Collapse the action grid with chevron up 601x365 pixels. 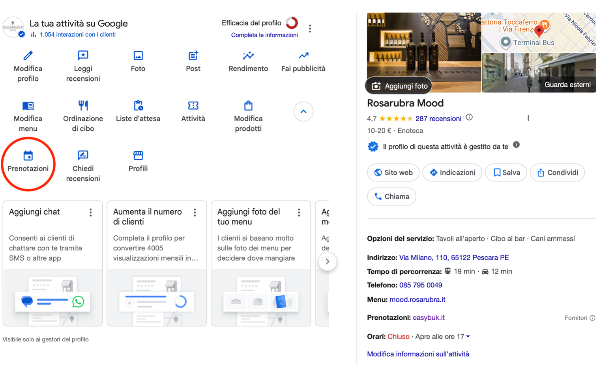coord(303,111)
